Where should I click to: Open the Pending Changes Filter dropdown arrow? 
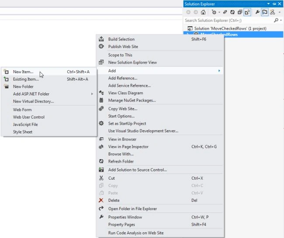click(x=219, y=12)
